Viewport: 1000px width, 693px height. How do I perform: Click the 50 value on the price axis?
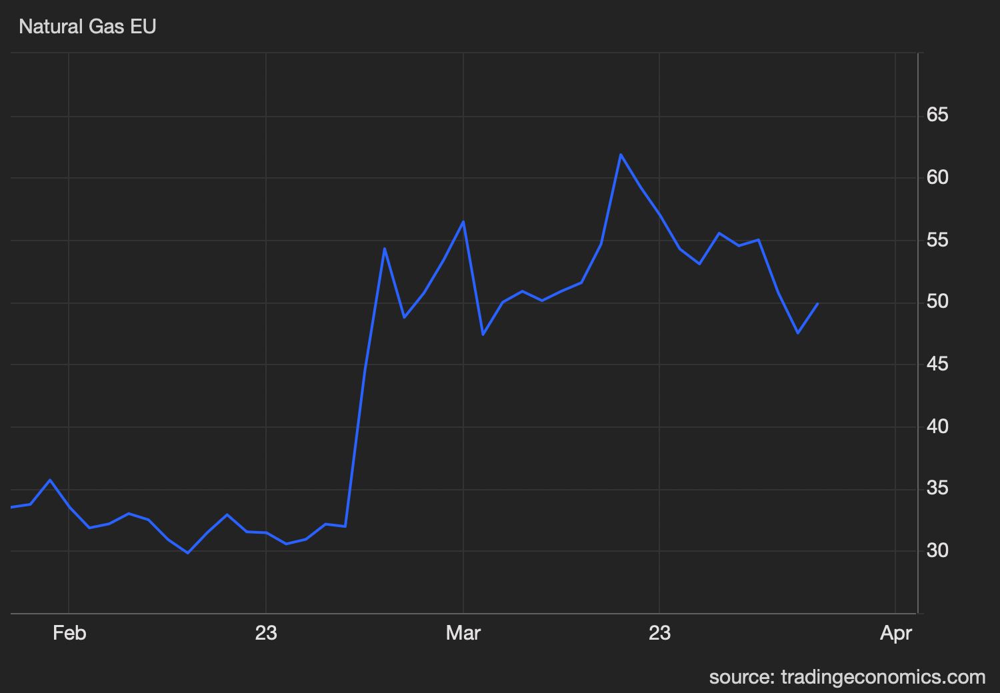point(937,302)
